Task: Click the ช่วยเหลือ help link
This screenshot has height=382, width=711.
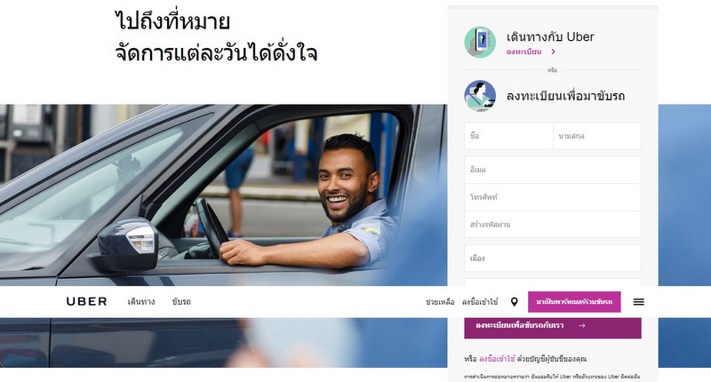Action: click(440, 302)
